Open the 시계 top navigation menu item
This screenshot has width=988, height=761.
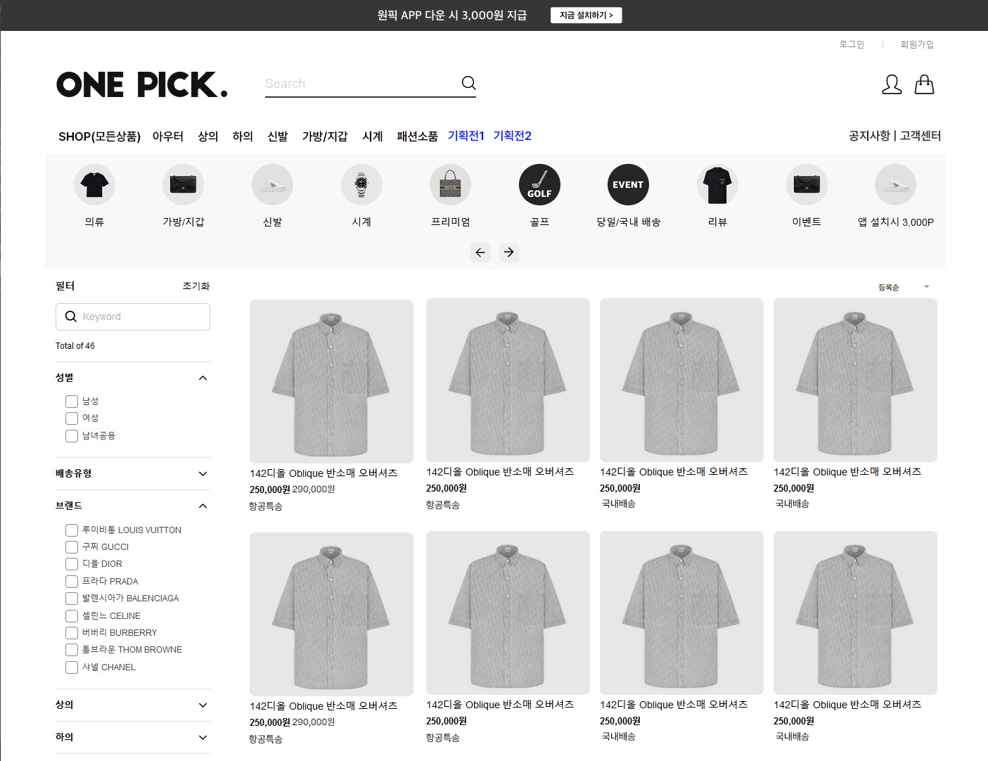coord(372,136)
